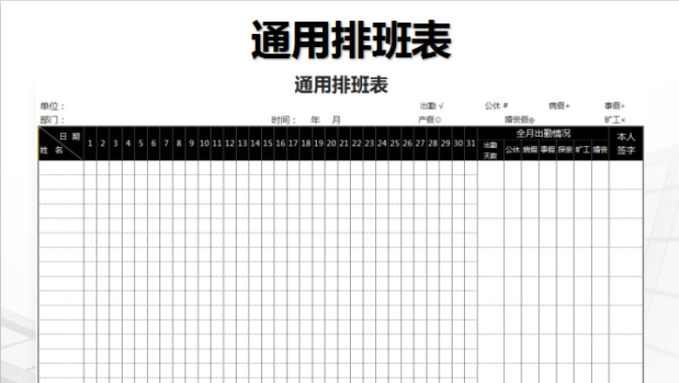Select date column header 19
Screen dimensions: 679x383
click(319, 144)
